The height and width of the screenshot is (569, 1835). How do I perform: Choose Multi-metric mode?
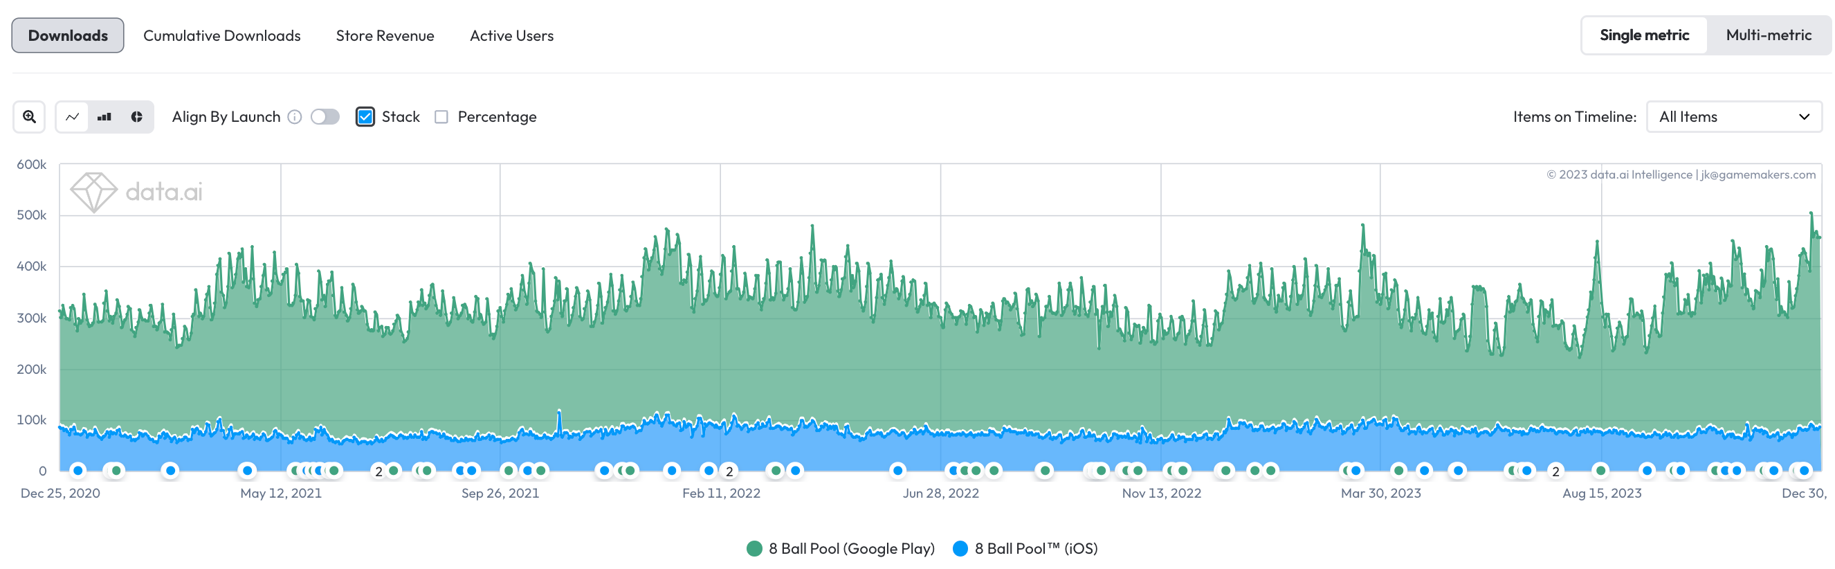coord(1768,35)
